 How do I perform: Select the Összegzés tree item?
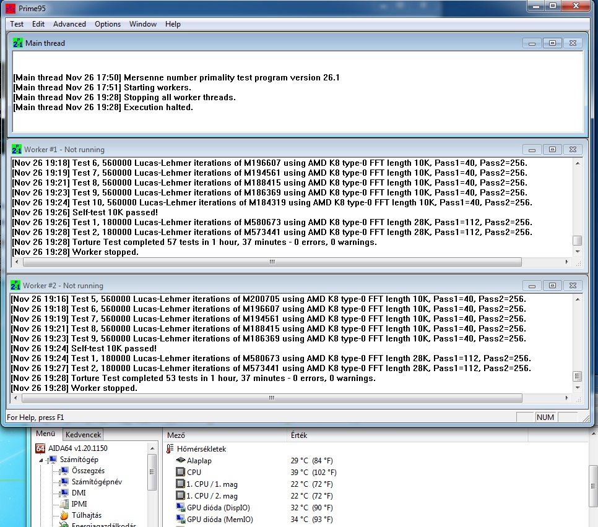(88, 471)
